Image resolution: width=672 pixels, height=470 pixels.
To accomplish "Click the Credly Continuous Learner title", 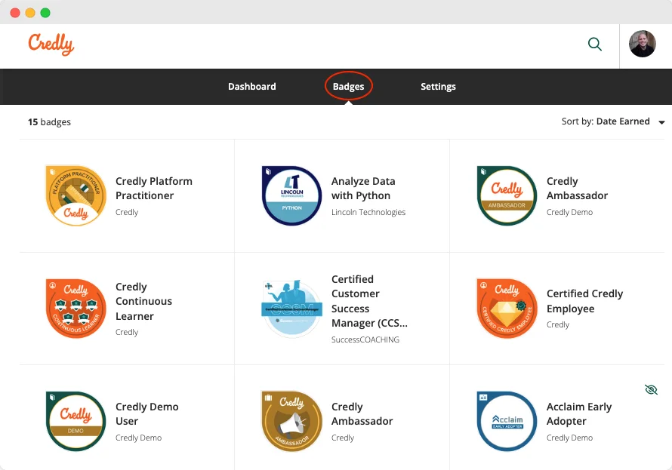I will click(x=143, y=301).
